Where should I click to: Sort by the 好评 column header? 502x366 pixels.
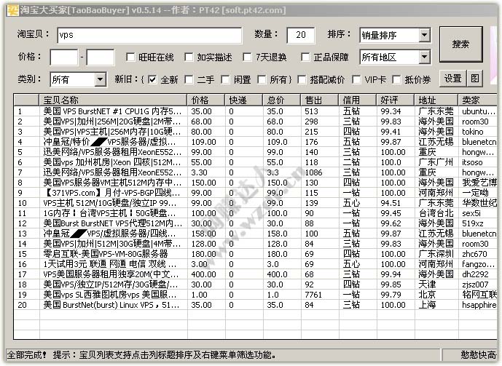[x=396, y=100]
